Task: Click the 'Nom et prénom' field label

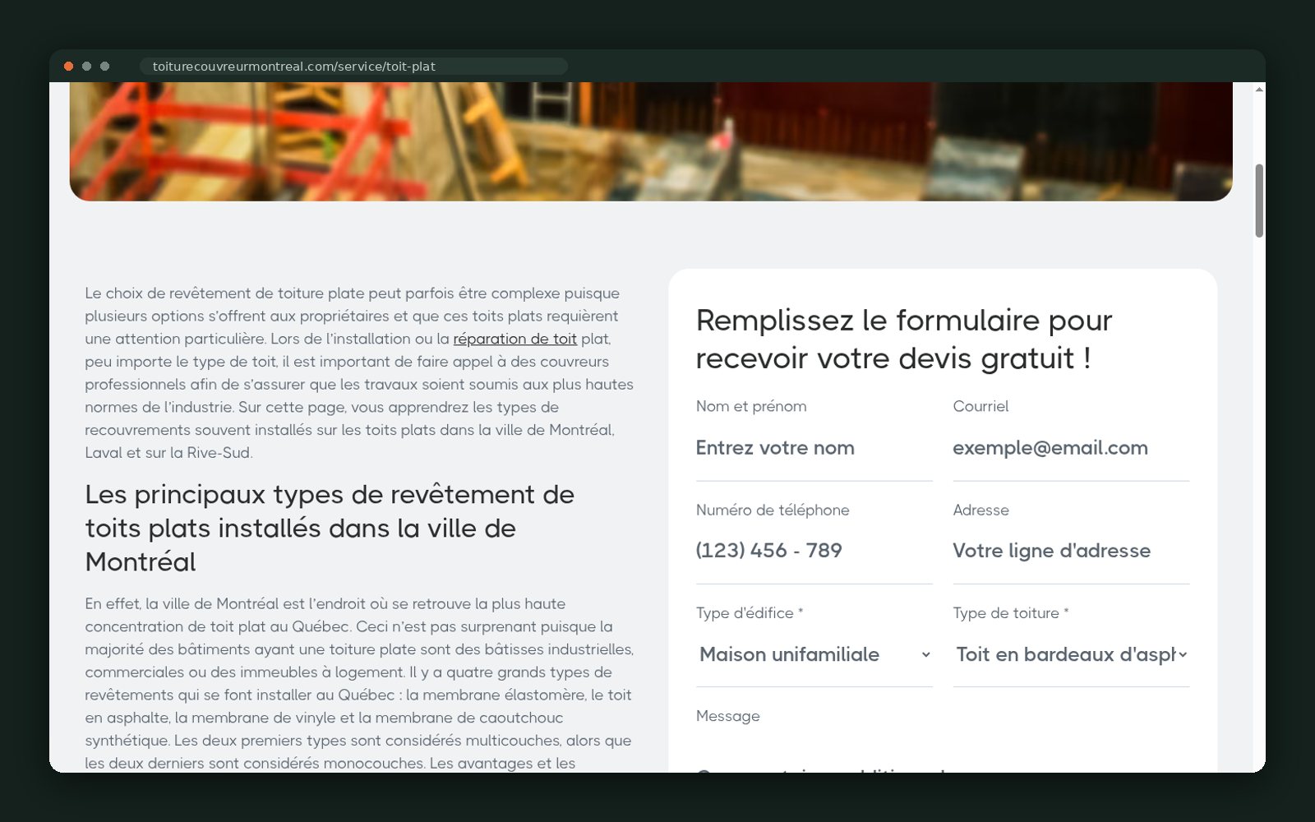Action: (x=751, y=406)
